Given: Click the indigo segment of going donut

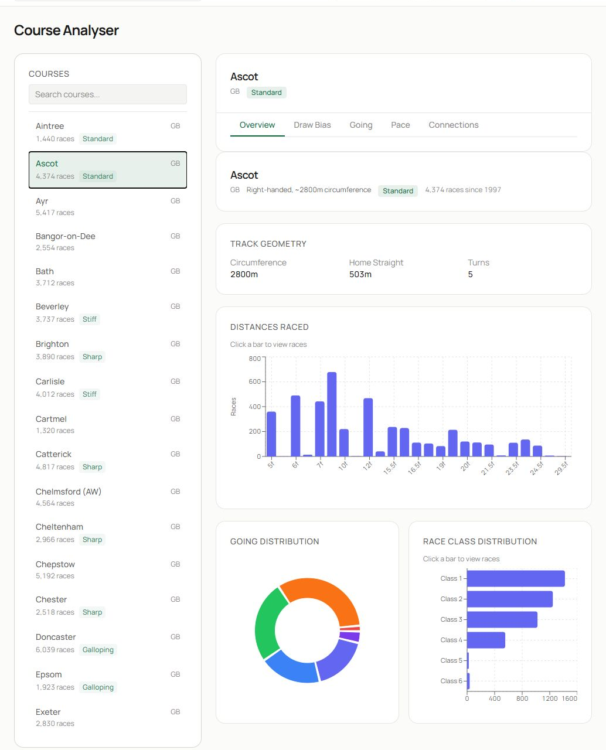Looking at the screenshot, I should 339,660.
